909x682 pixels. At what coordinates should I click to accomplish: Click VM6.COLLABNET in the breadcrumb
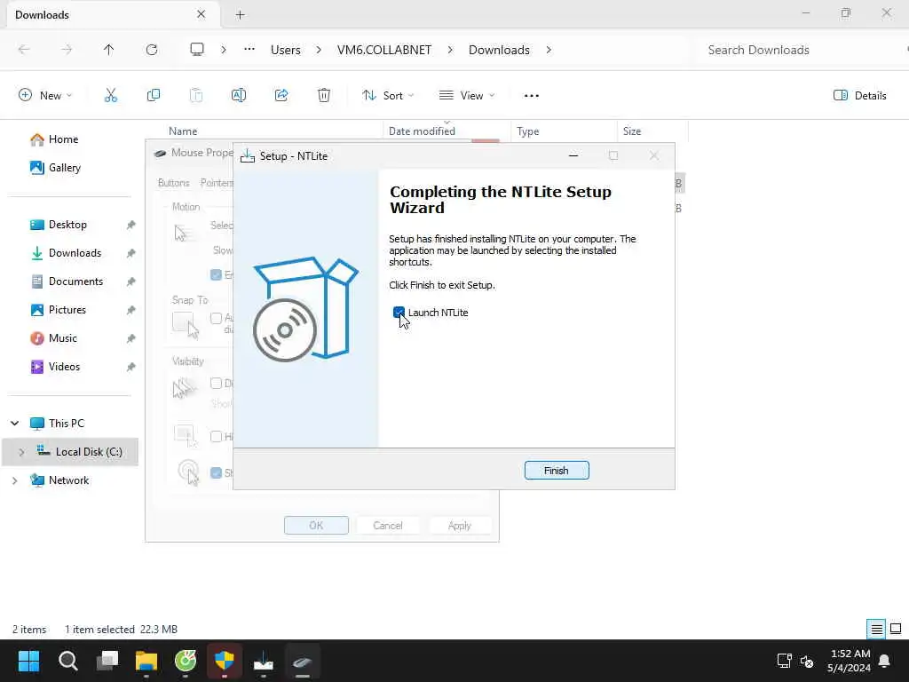(x=384, y=50)
